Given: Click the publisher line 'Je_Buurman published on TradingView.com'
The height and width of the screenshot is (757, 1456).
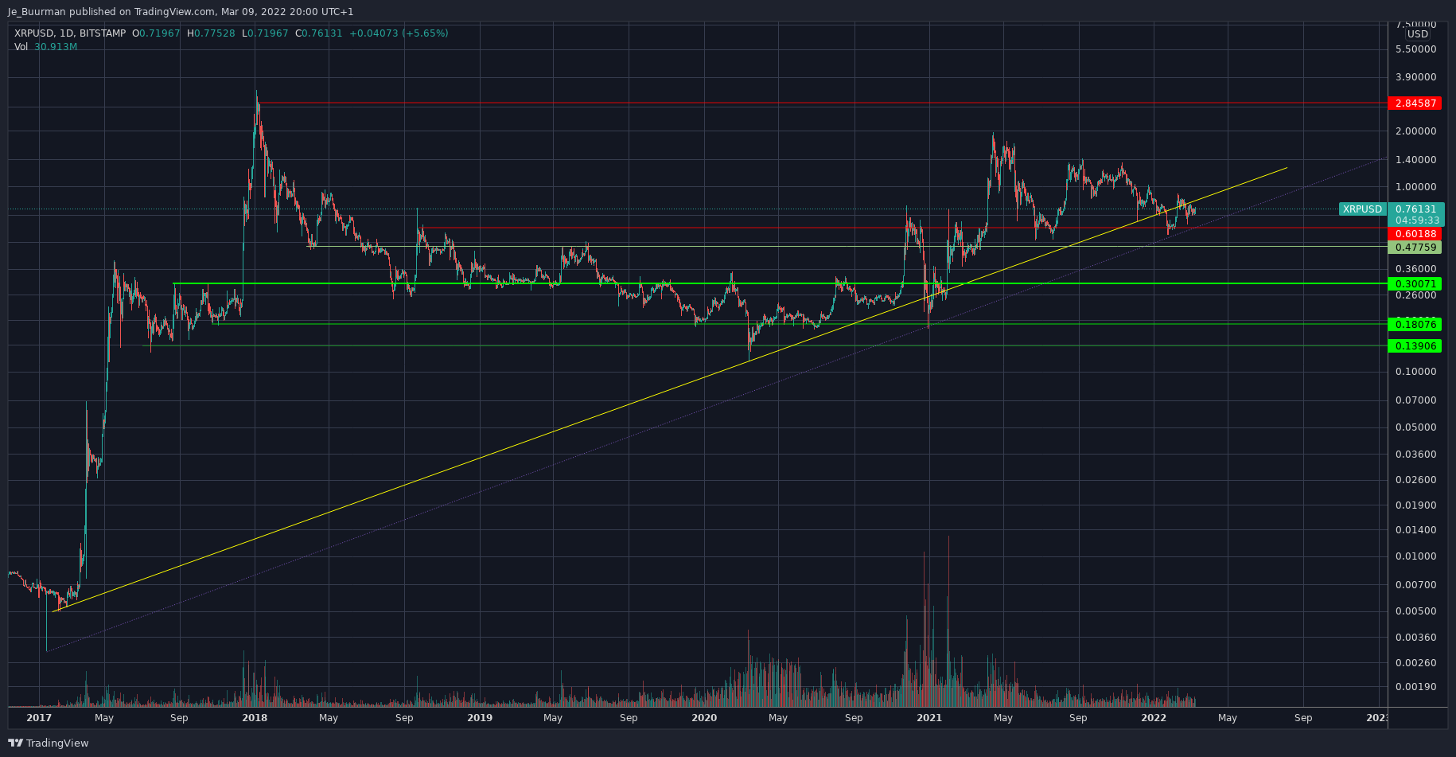Looking at the screenshot, I should coord(112,12).
